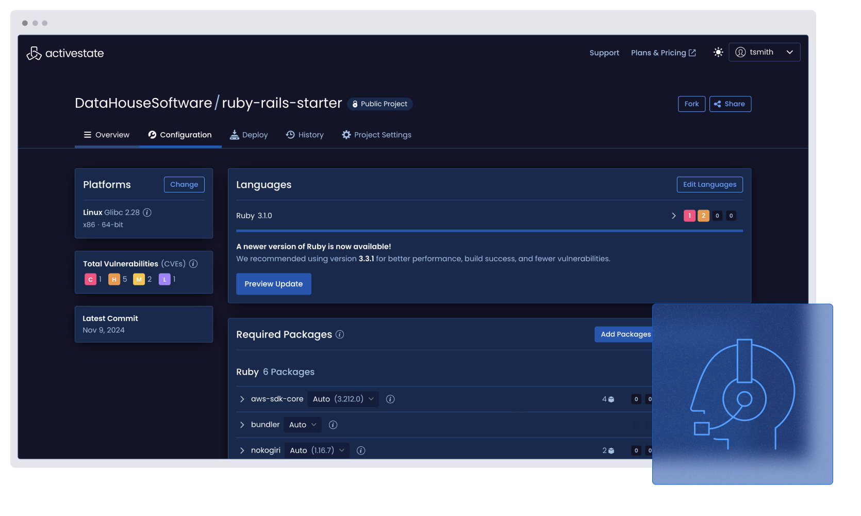Click the ActiveState logo icon

(34, 53)
